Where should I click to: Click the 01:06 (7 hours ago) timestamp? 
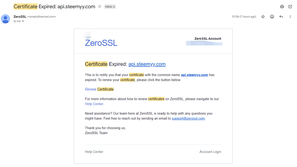[244, 17]
